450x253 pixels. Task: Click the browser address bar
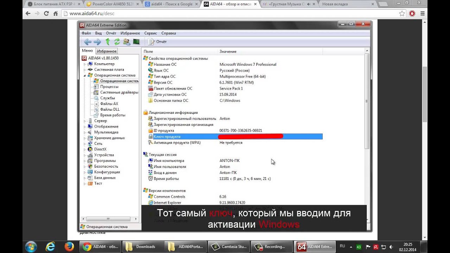[230, 14]
